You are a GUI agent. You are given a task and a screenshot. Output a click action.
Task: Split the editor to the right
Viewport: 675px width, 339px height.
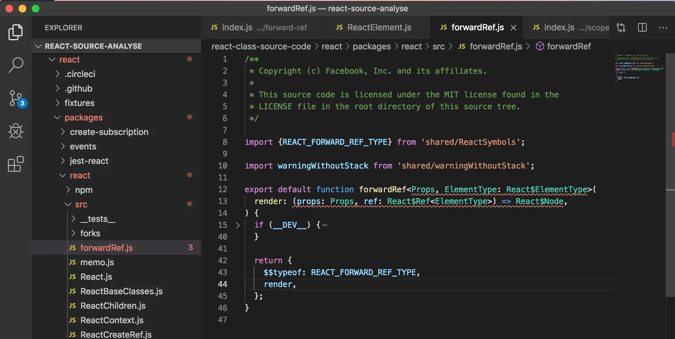pos(642,28)
